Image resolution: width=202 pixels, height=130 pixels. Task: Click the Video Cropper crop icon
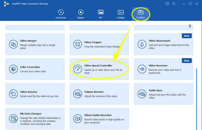point(77,44)
